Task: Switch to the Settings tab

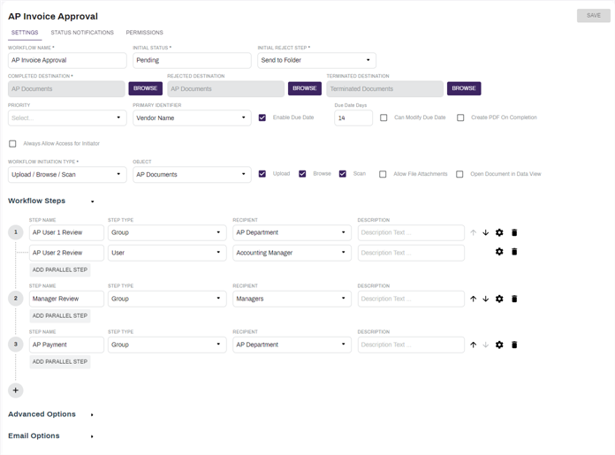Action: coord(25,33)
